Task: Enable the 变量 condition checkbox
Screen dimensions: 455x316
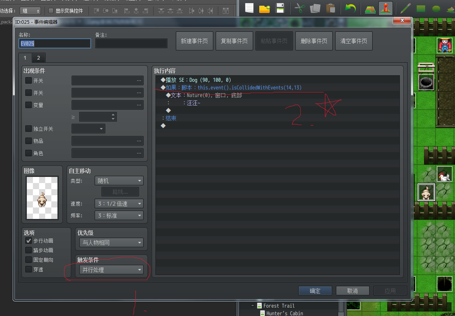Action: pyautogui.click(x=28, y=105)
